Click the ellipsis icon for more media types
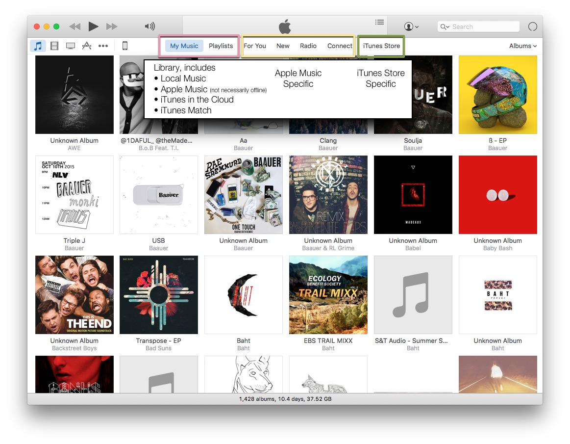 (103, 46)
